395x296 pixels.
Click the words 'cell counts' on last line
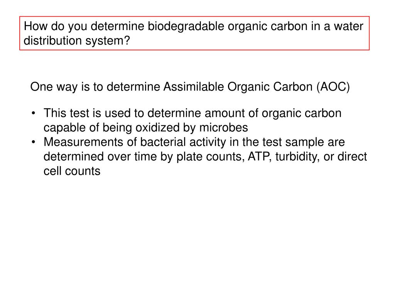72,171
